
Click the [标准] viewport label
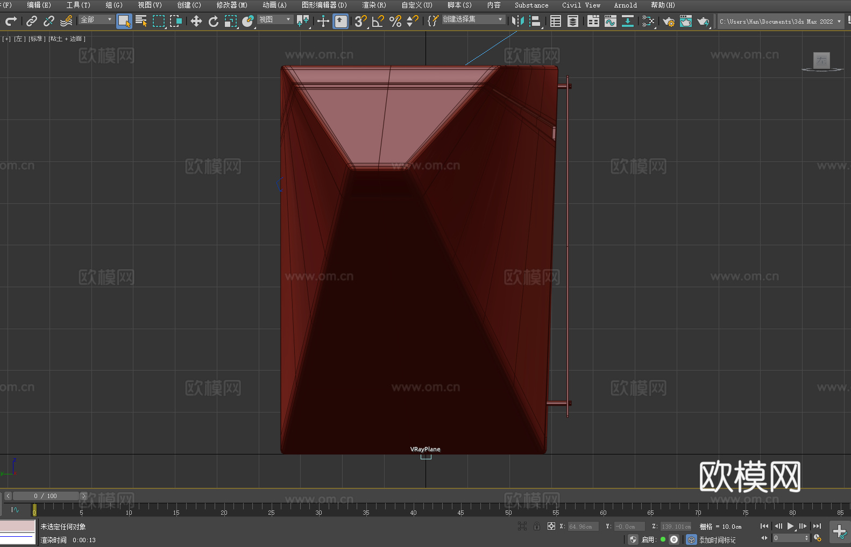click(x=37, y=39)
